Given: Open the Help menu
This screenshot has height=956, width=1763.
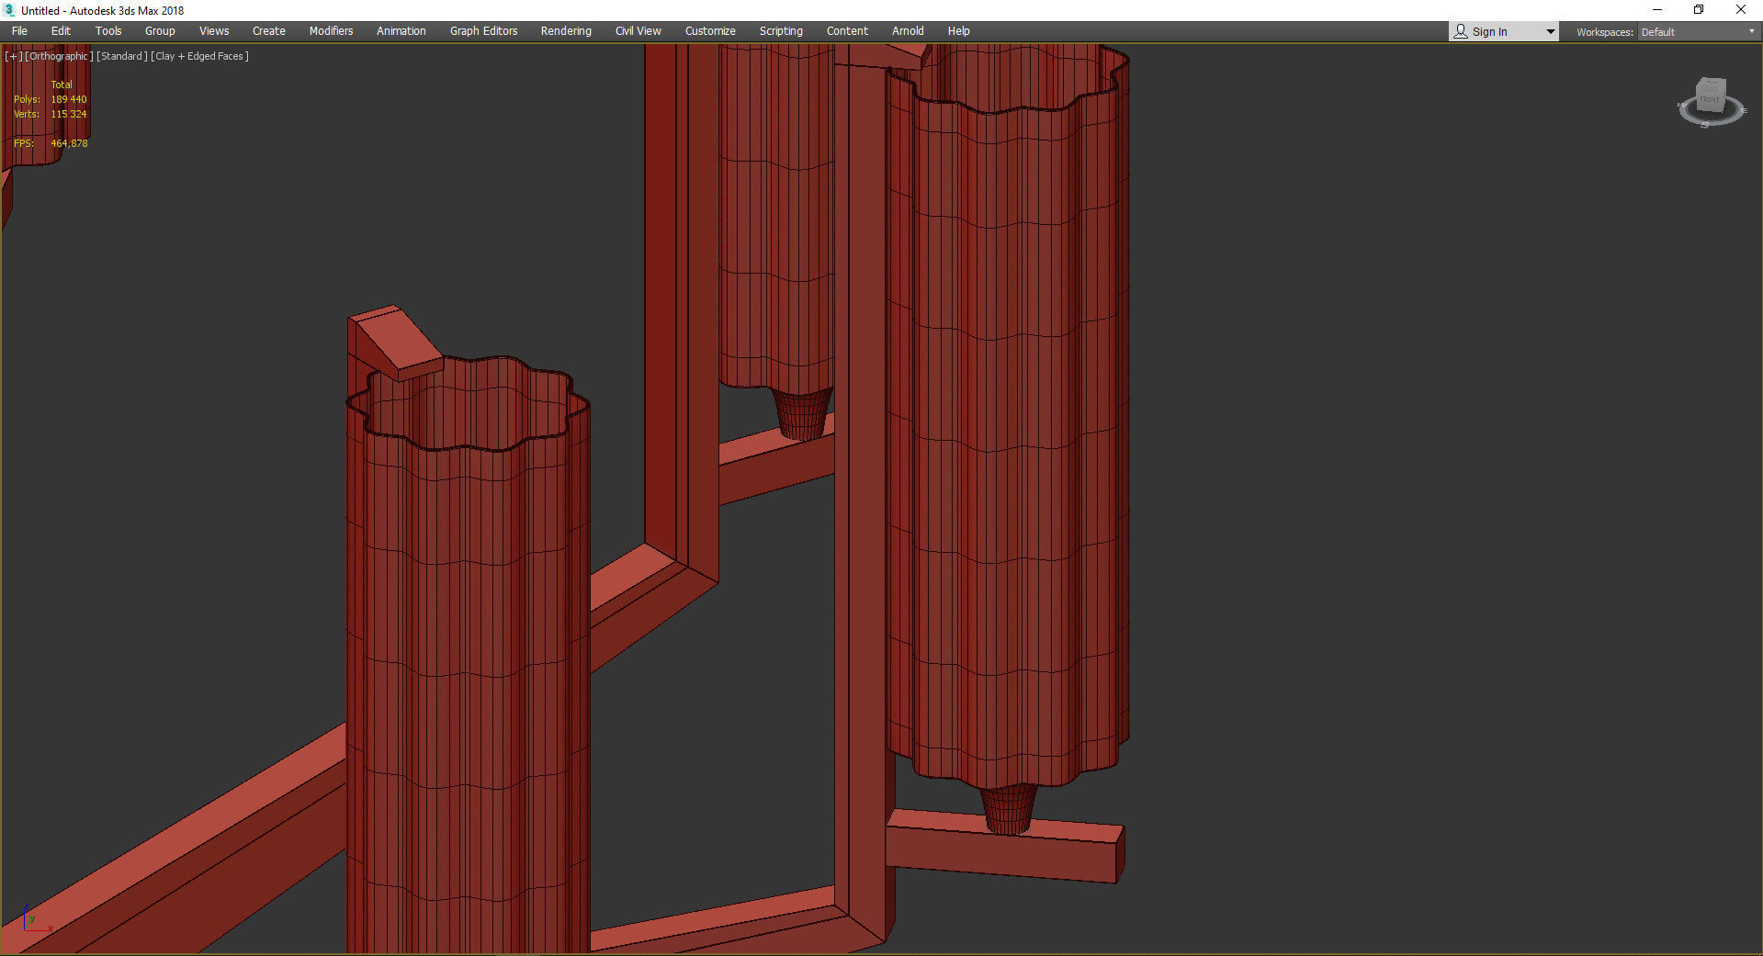Looking at the screenshot, I should point(958,31).
